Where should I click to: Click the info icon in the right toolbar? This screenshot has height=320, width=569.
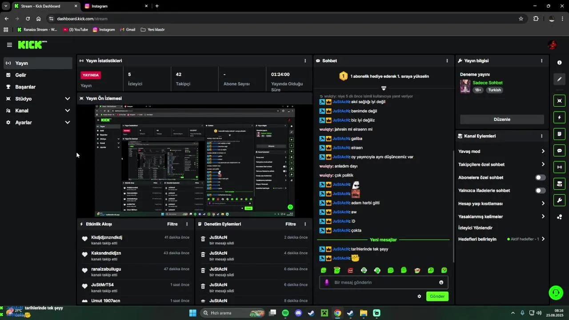pyautogui.click(x=560, y=63)
